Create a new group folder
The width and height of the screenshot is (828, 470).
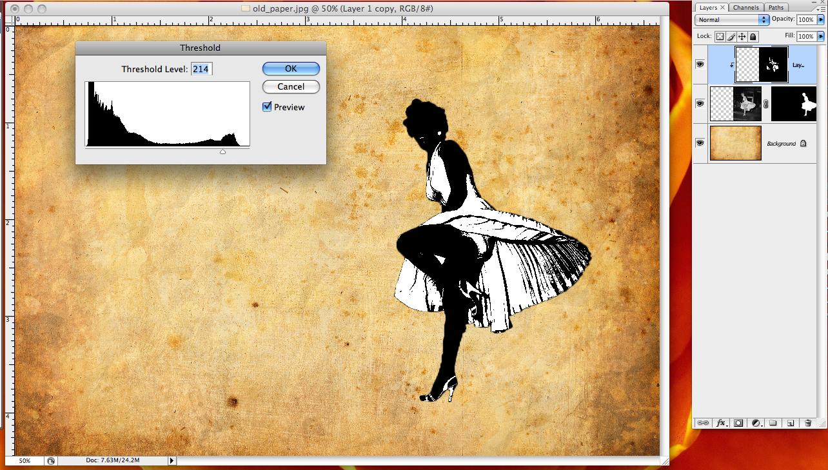pyautogui.click(x=773, y=423)
